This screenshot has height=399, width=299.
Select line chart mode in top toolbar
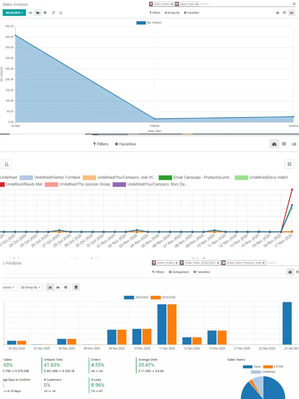(x=38, y=13)
